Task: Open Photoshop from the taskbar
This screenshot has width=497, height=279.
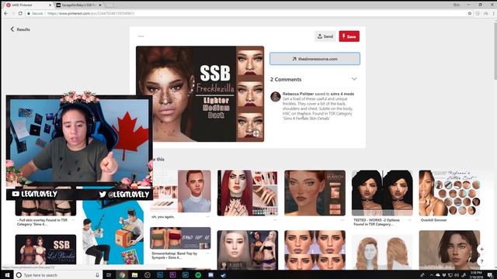Action: (x=160, y=275)
